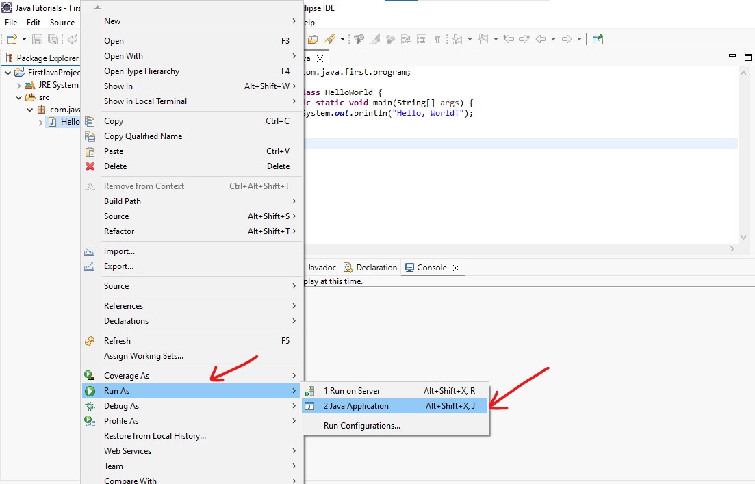Close the open Java editor tab
Screen dimensions: 755x484
point(320,58)
